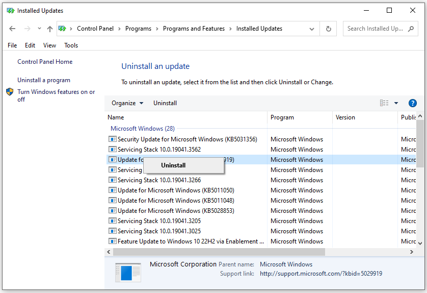Sort by the Version column header

tap(365, 117)
